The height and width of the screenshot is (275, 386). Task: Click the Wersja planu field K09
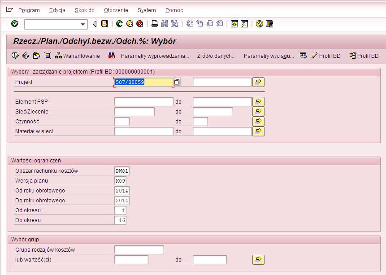click(x=121, y=181)
